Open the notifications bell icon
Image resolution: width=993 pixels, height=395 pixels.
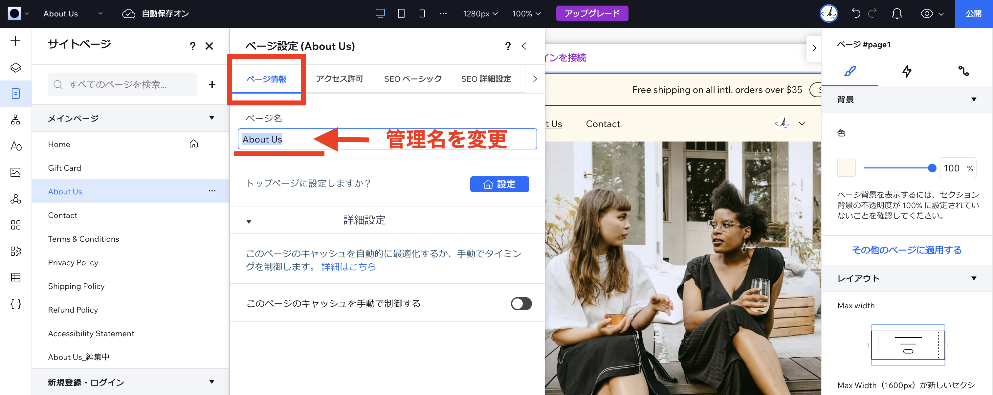point(897,13)
